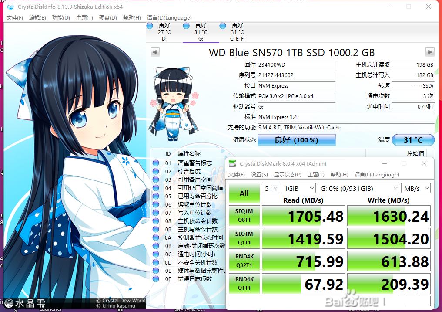Click status orb of attribute 0F 错误日志项数
The image size is (442, 312).
[156, 279]
